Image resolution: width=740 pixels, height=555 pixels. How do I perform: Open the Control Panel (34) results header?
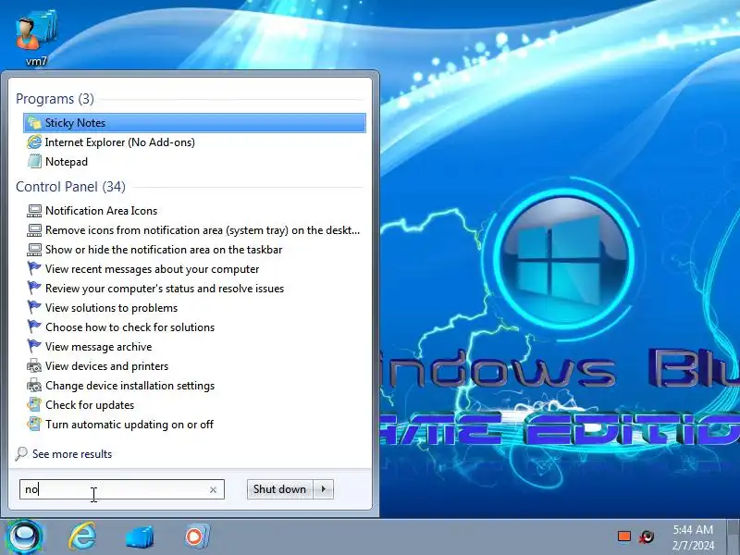click(x=71, y=187)
